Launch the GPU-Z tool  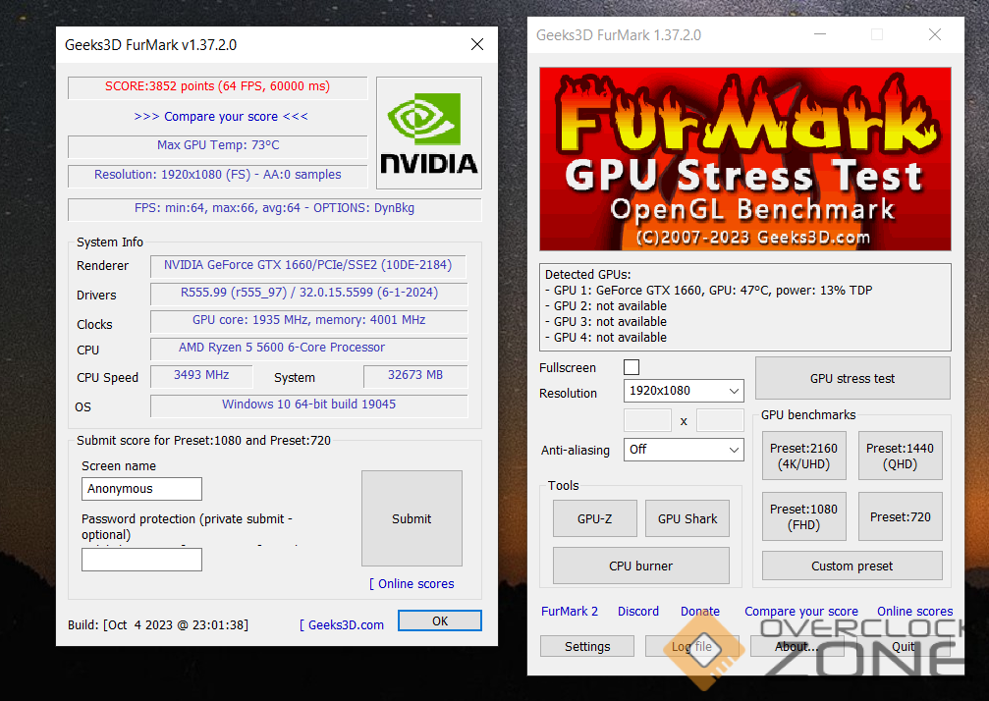click(x=595, y=518)
